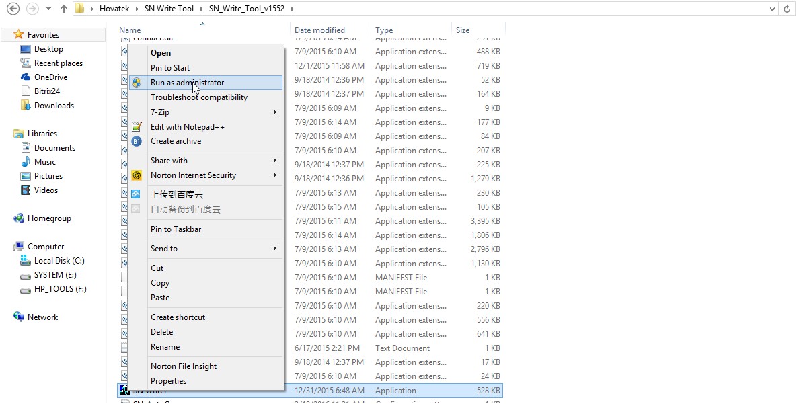The height and width of the screenshot is (404, 799).
Task: Select the OneDrive icon in the sidebar
Action: point(24,77)
